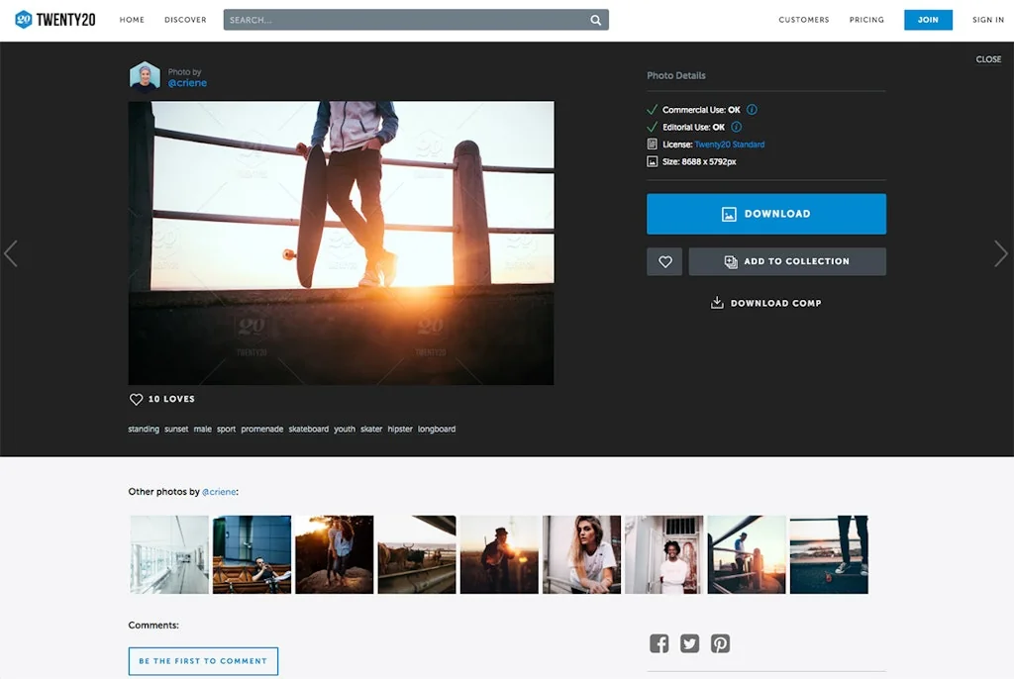Open the Discover menu
Image resolution: width=1014 pixels, height=679 pixels.
point(184,19)
